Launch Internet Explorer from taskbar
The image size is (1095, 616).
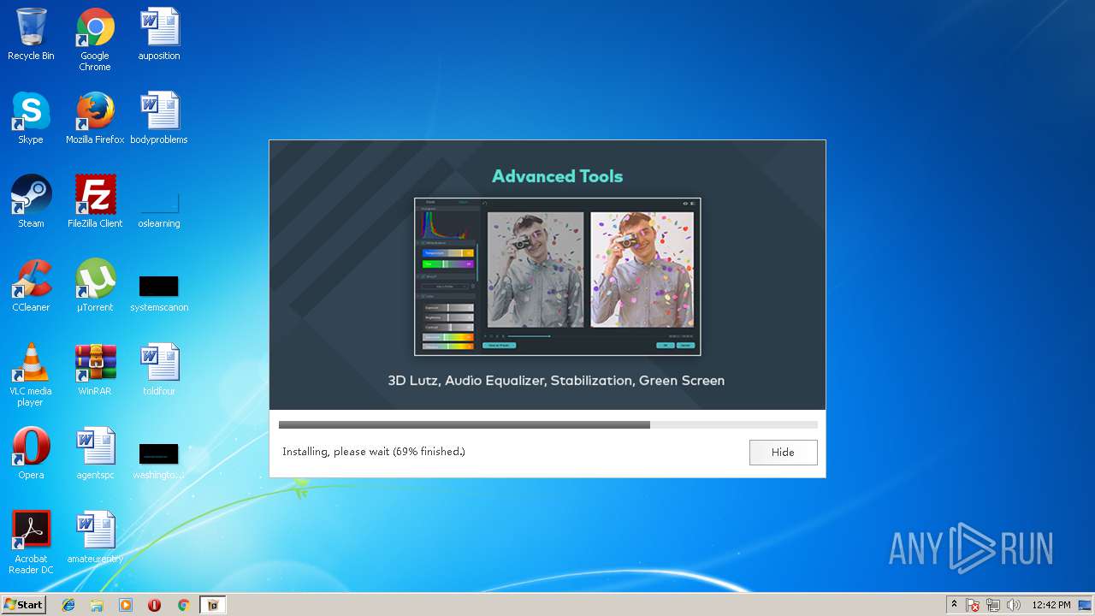click(x=68, y=605)
